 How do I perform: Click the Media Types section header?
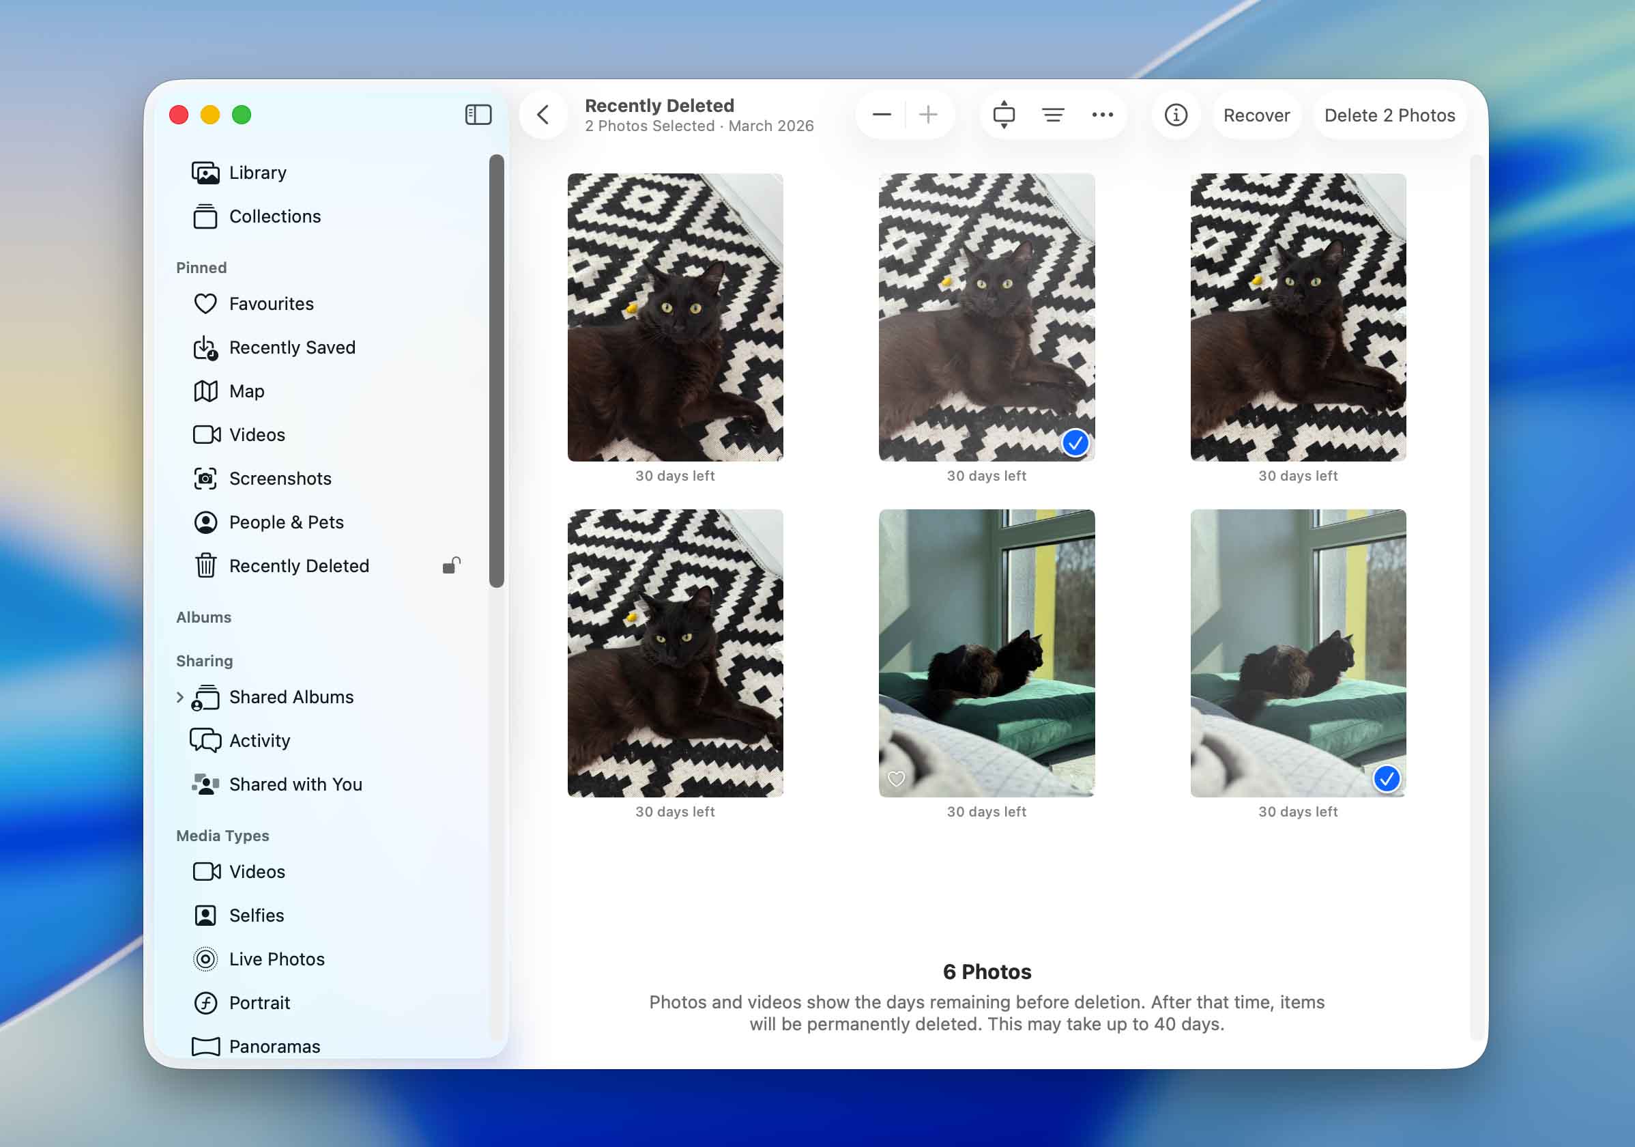[222, 836]
